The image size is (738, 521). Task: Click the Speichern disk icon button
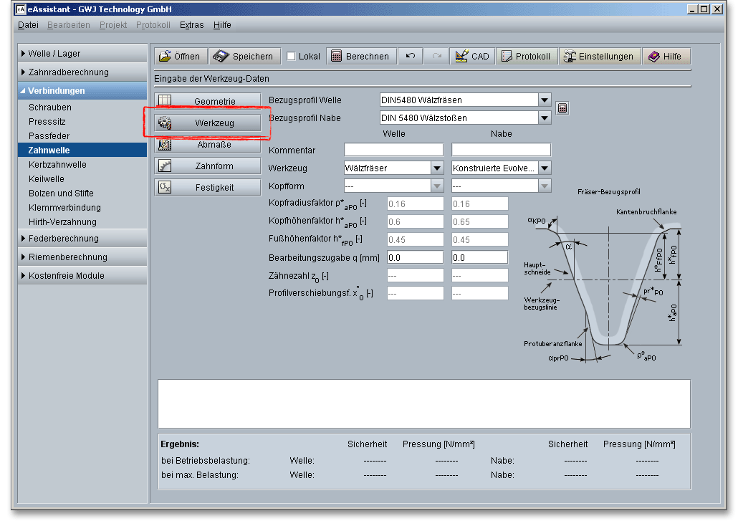click(x=244, y=57)
